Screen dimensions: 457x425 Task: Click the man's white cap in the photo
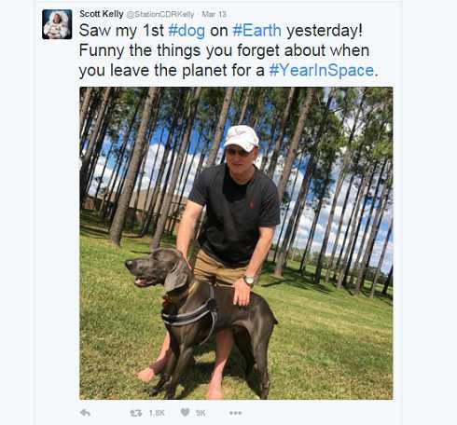point(242,138)
